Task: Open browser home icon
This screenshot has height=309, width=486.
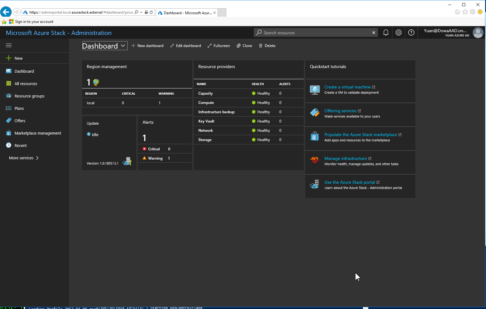Action: [457, 12]
